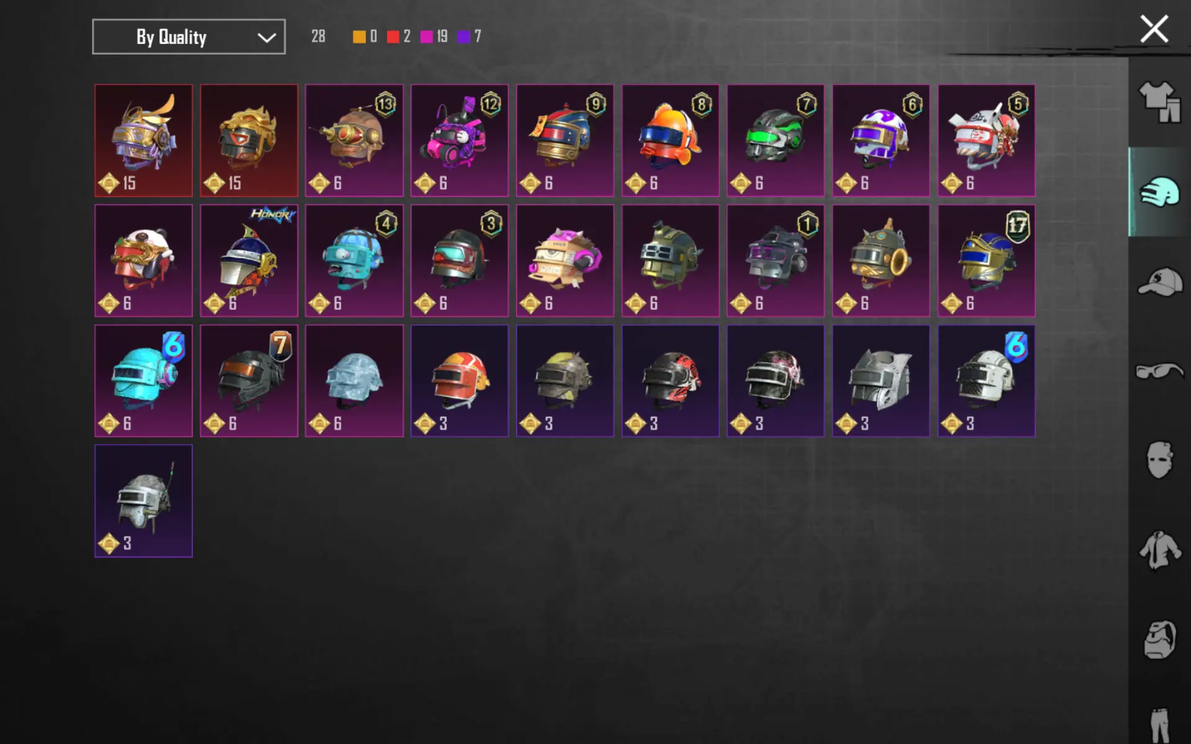Select the helmet category icon

(1159, 192)
